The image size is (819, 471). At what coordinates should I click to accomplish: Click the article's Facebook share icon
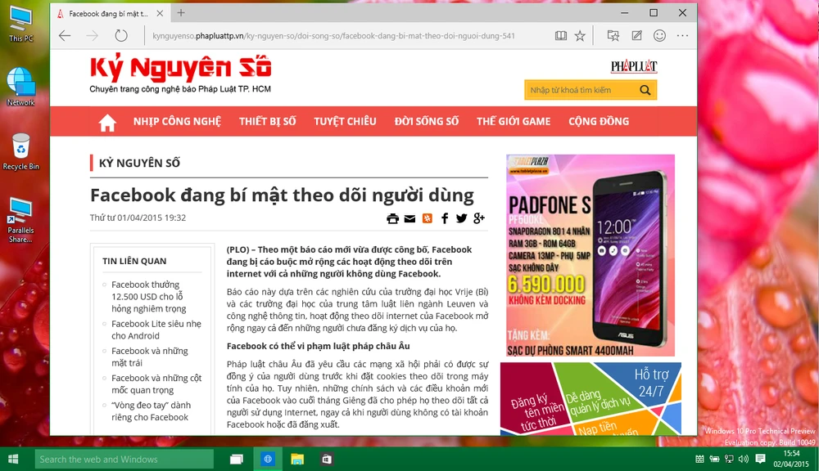pyautogui.click(x=445, y=218)
